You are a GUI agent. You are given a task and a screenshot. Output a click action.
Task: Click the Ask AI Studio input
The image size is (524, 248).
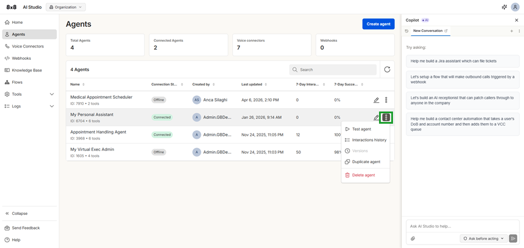(x=463, y=227)
